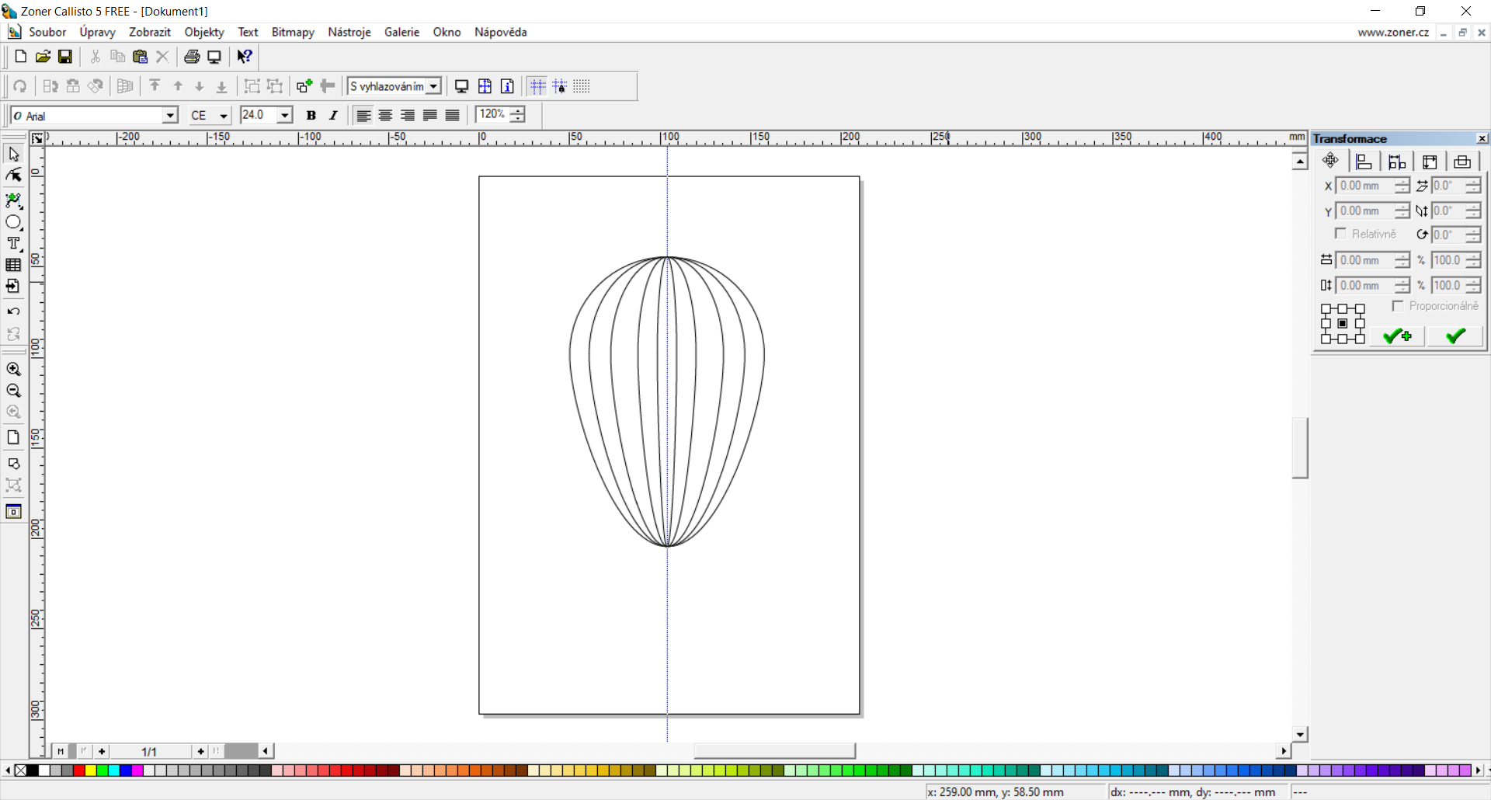The width and height of the screenshot is (1491, 800).
Task: Click the Y position input field
Action: point(1364,210)
